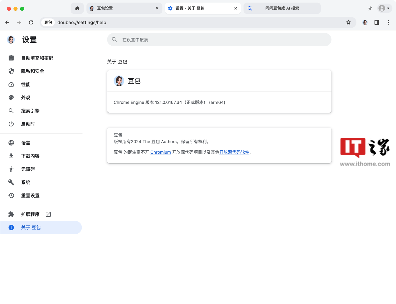This screenshot has height=304, width=396.
Task: Click the 问问豆包或 AI 搜索 box
Action: (x=282, y=8)
